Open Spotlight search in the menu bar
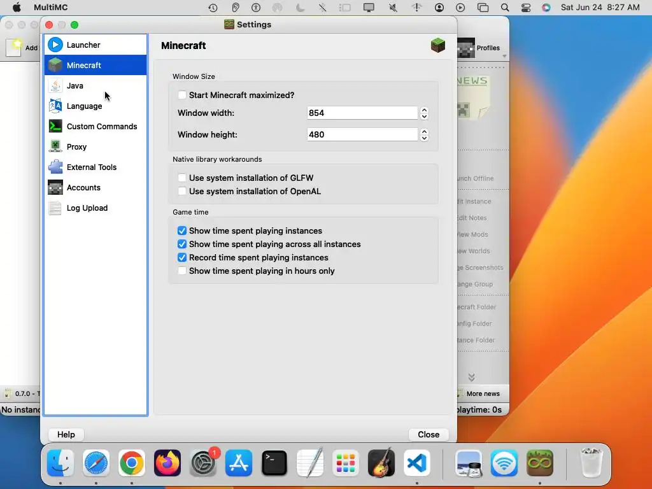The image size is (652, 489). click(505, 8)
